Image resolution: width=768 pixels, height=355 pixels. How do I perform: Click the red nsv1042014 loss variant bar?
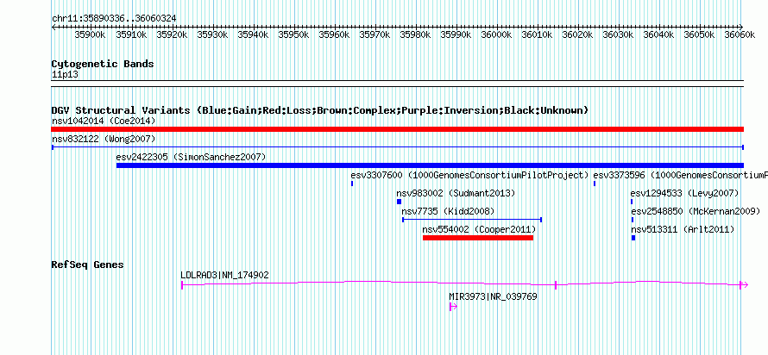click(x=397, y=129)
